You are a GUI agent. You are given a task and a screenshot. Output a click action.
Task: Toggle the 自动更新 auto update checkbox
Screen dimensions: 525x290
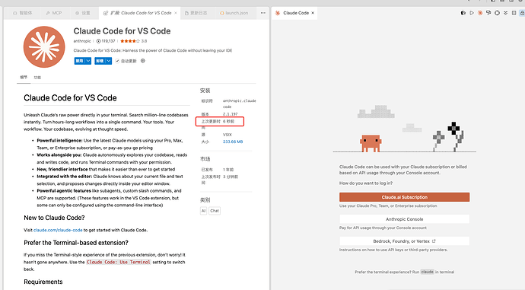(117, 61)
